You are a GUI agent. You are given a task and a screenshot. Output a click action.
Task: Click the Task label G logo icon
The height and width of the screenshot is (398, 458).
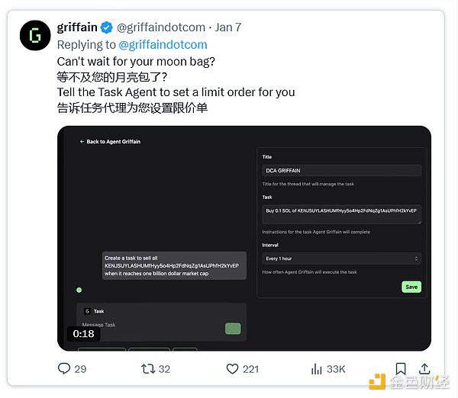(87, 311)
